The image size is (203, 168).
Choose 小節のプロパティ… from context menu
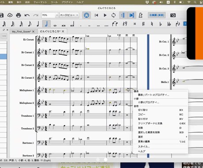coord(160,102)
